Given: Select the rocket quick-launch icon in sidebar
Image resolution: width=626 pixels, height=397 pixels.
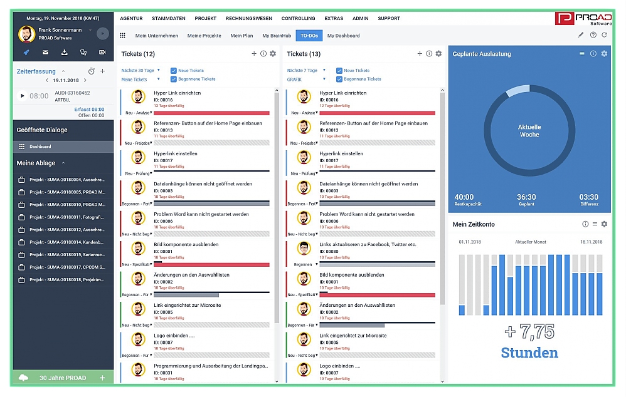Looking at the screenshot, I should (26, 52).
